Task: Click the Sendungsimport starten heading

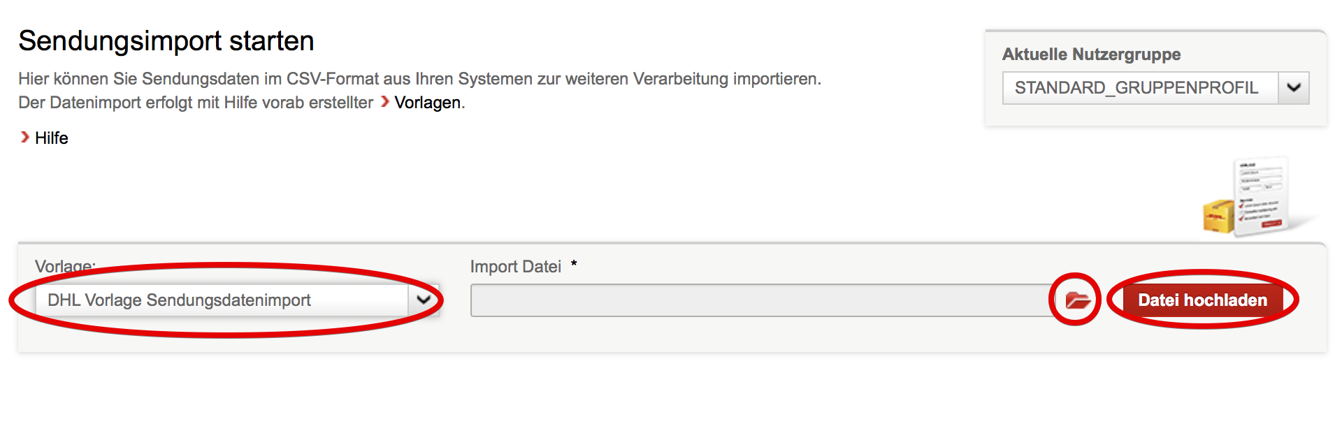Action: pos(166,41)
